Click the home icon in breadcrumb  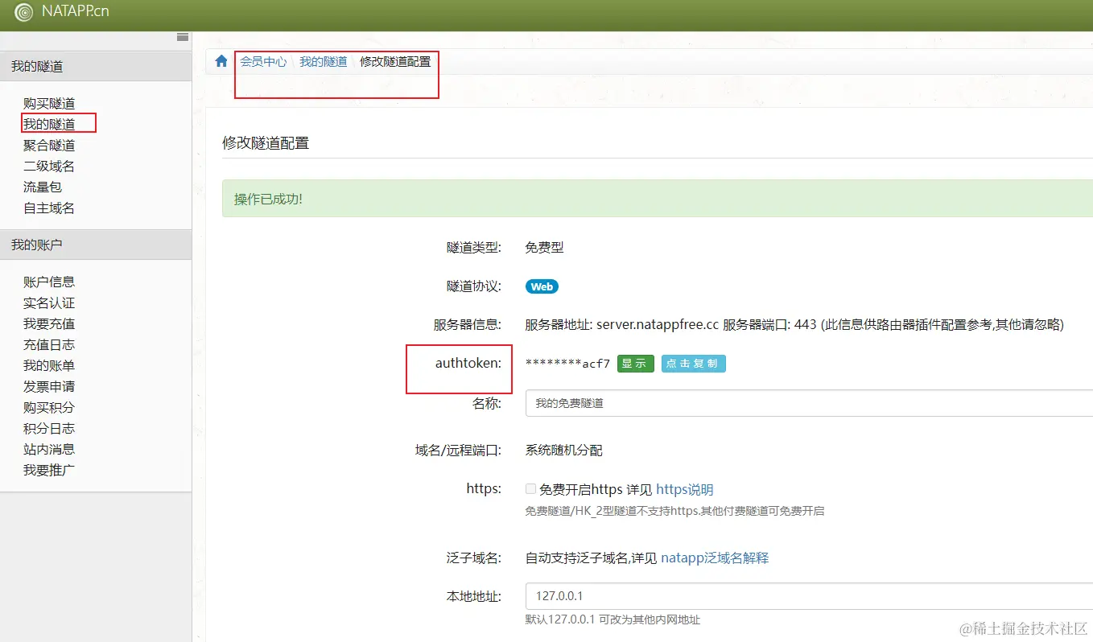(221, 61)
